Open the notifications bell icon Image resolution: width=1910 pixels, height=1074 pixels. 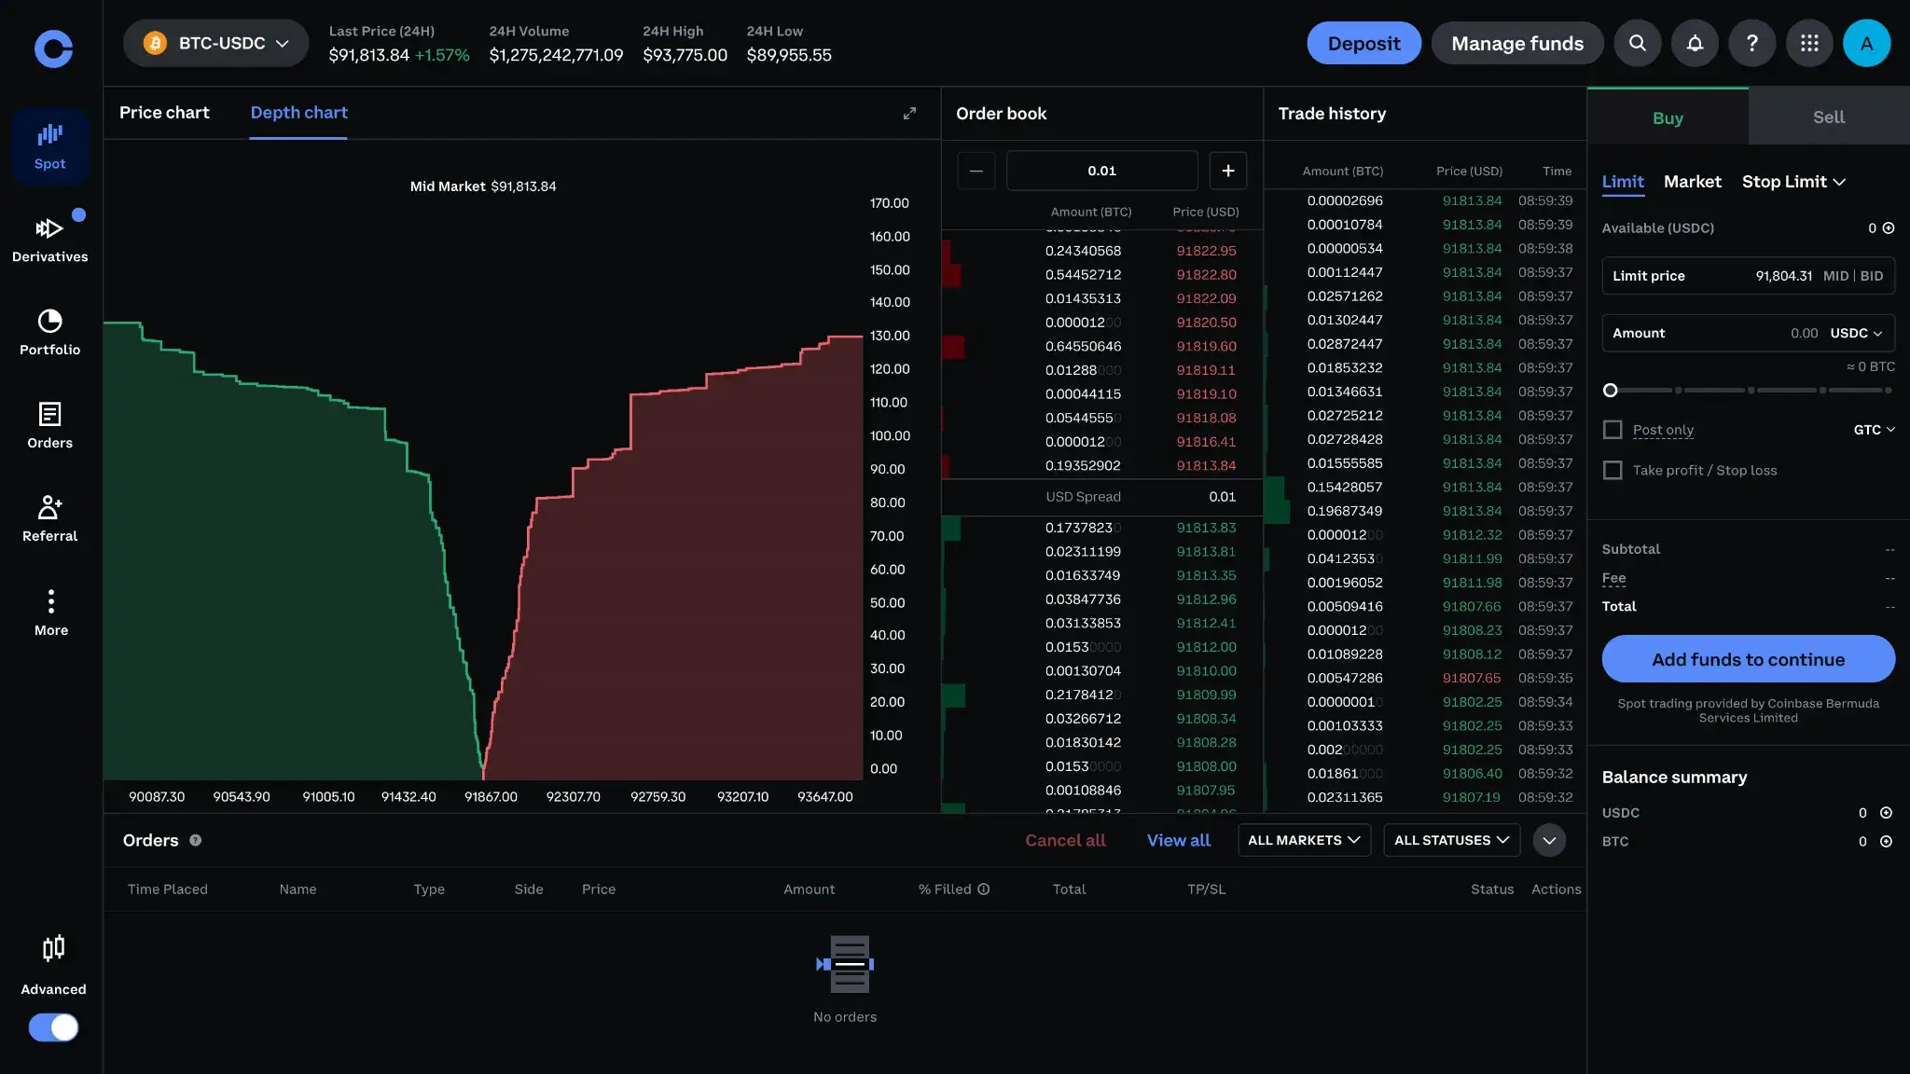coord(1695,43)
